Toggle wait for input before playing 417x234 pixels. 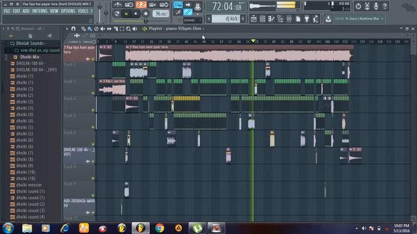point(129,5)
